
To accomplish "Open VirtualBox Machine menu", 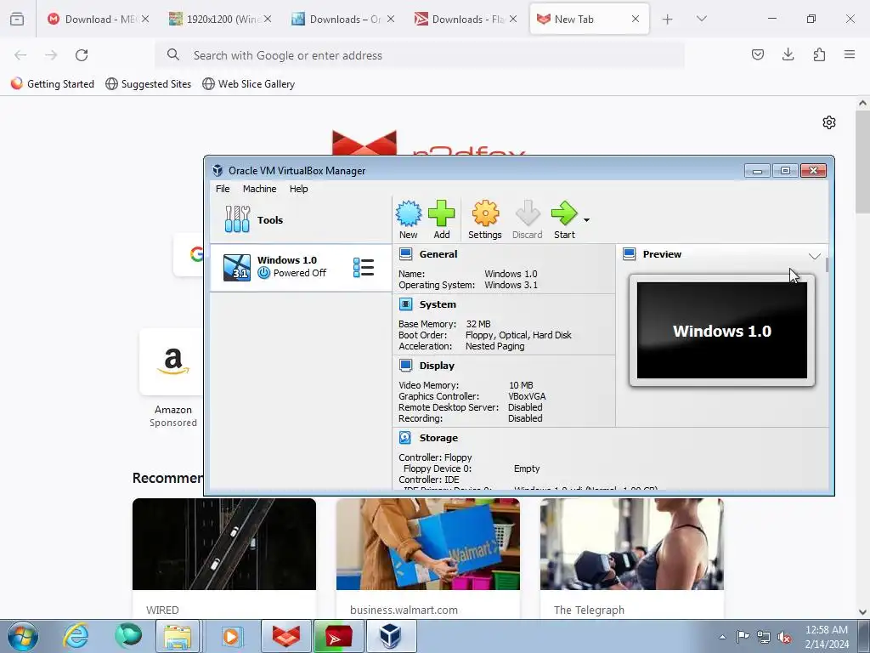I will pos(259,189).
